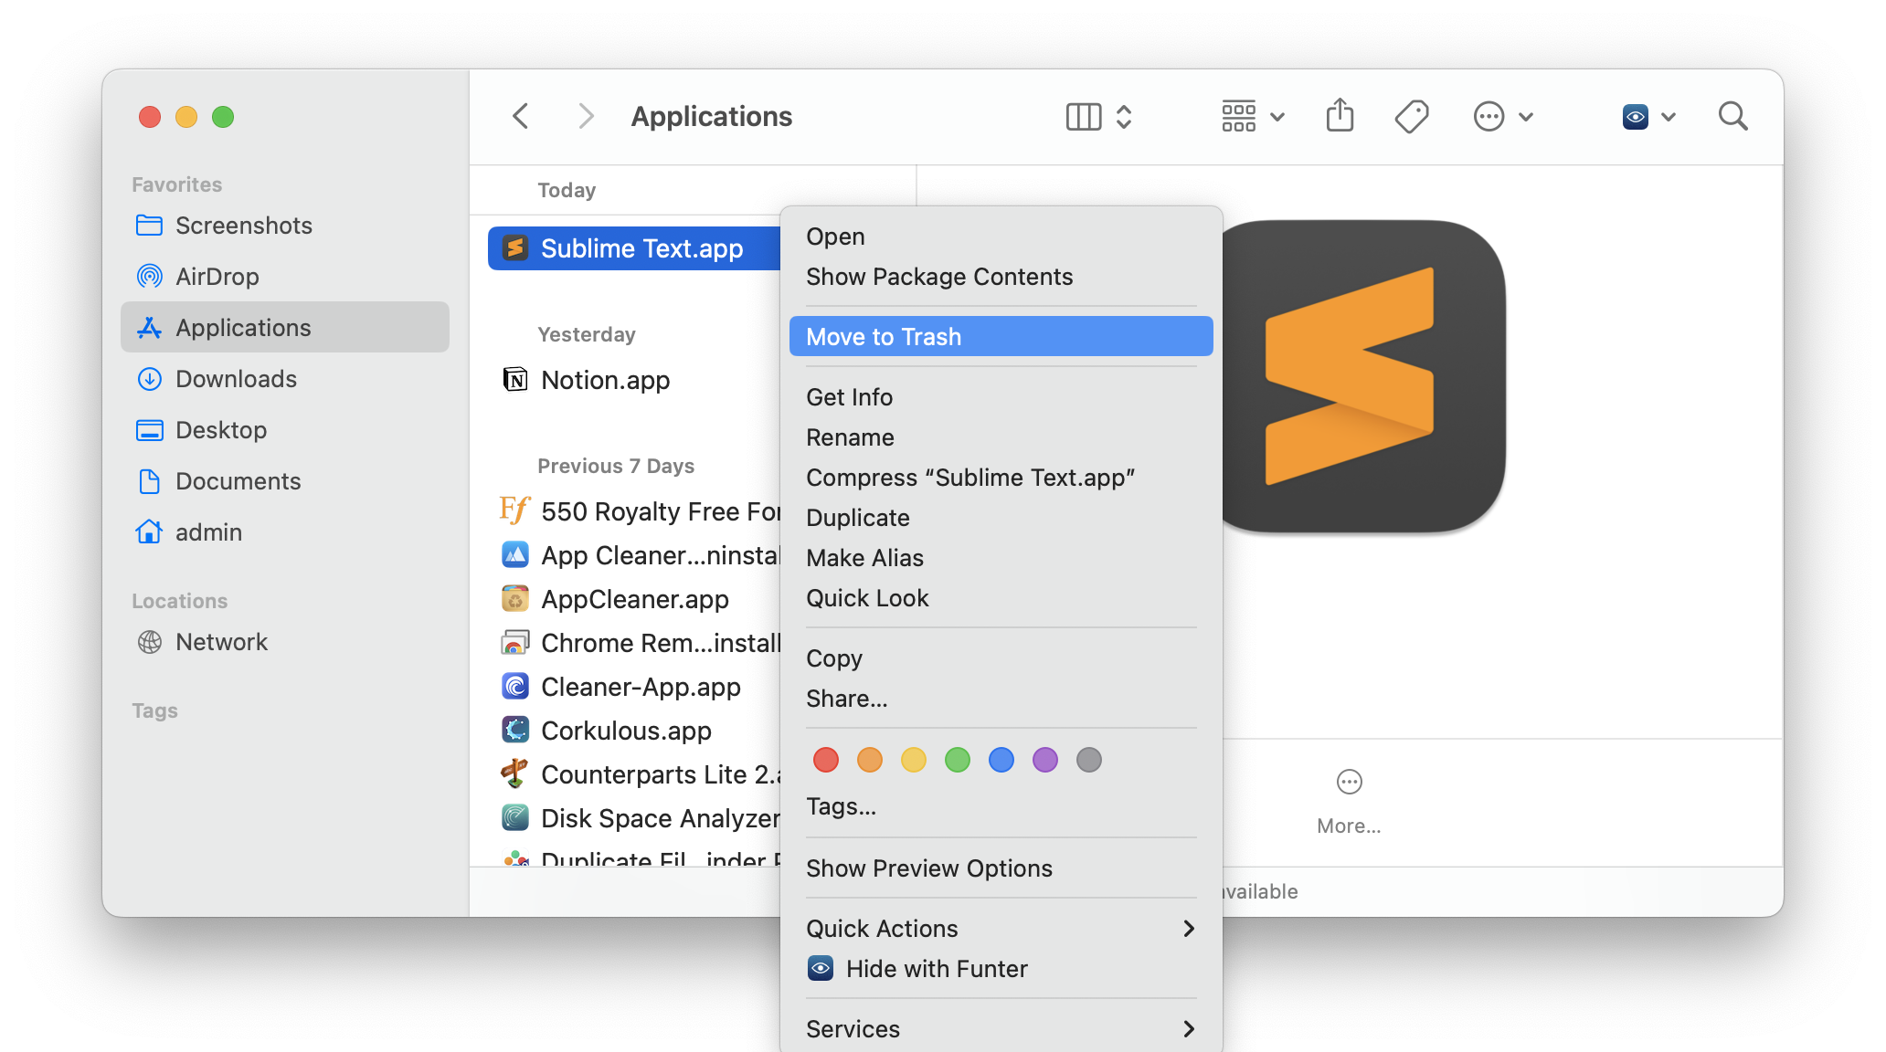
Task: Expand the group-by dropdown arrow
Action: 1278,117
